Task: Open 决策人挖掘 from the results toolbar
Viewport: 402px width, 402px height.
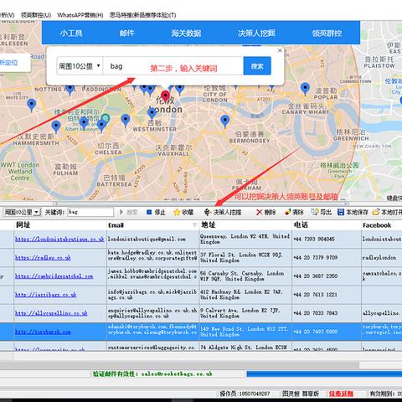Action: click(223, 212)
